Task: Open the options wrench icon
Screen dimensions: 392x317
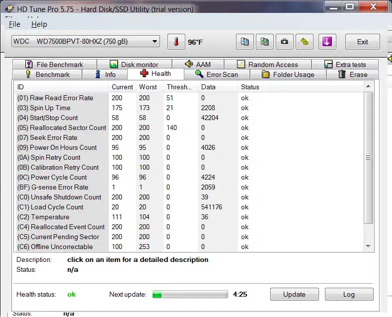Action: [304, 42]
